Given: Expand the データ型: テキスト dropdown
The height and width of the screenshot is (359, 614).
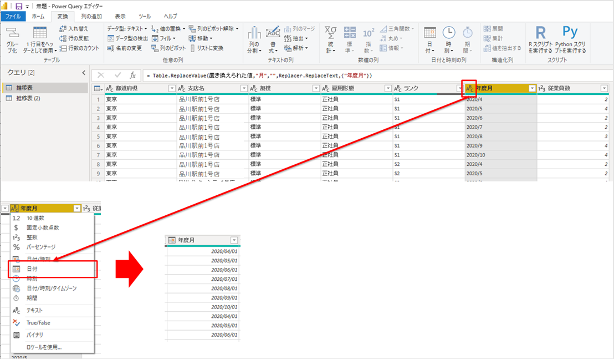Looking at the screenshot, I should [127, 28].
